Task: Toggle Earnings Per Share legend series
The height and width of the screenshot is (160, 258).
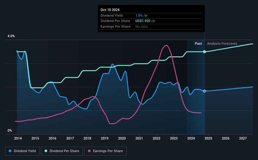Action: click(x=105, y=151)
